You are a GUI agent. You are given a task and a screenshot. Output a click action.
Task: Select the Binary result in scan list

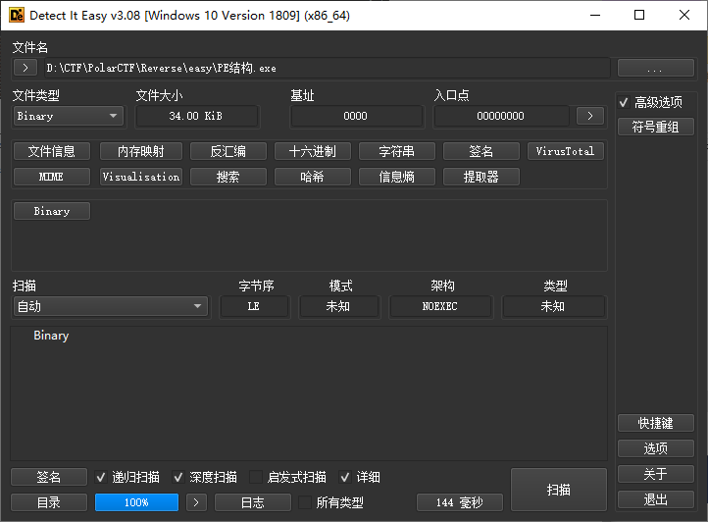[x=51, y=336]
